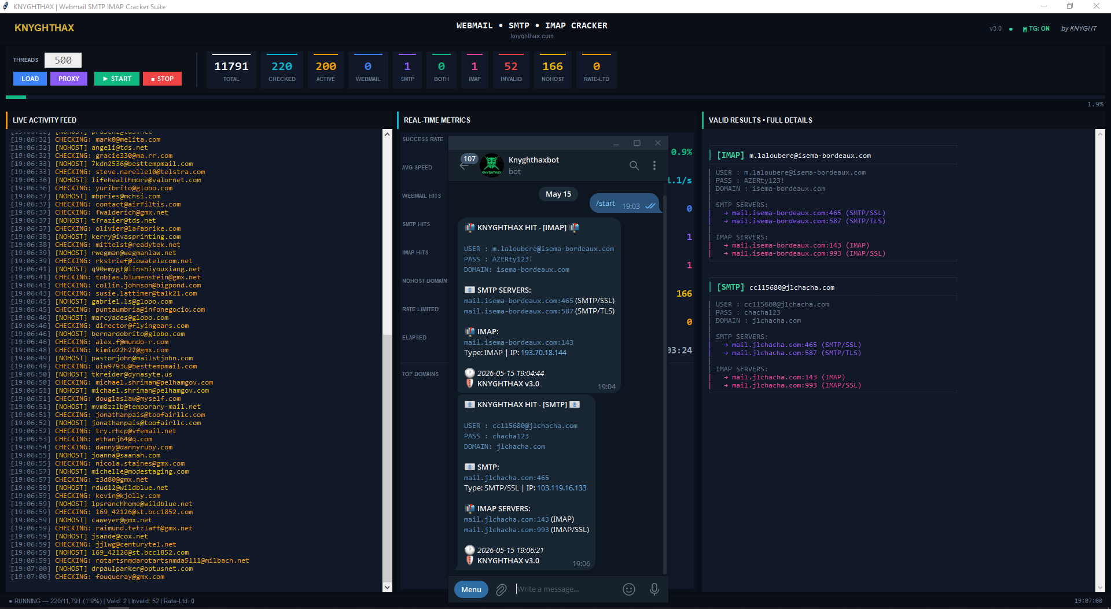Click the v3.0 version label in the header

[995, 28]
